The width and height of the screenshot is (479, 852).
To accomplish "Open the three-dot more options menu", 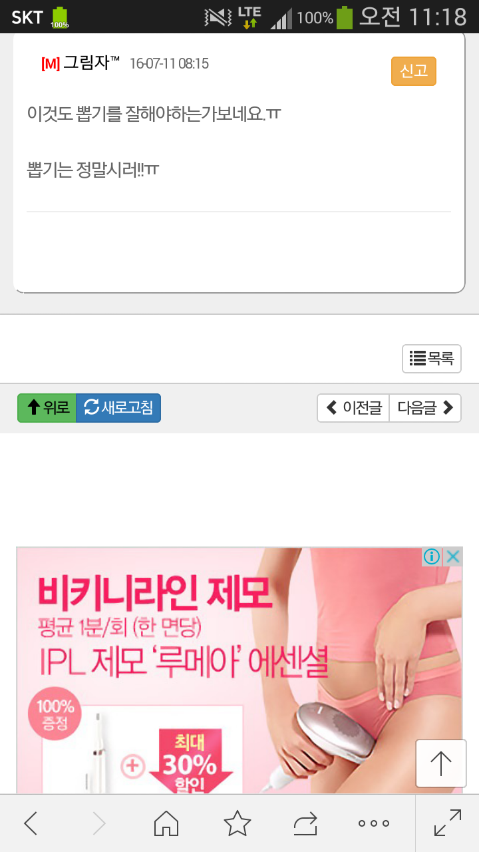I will click(374, 823).
